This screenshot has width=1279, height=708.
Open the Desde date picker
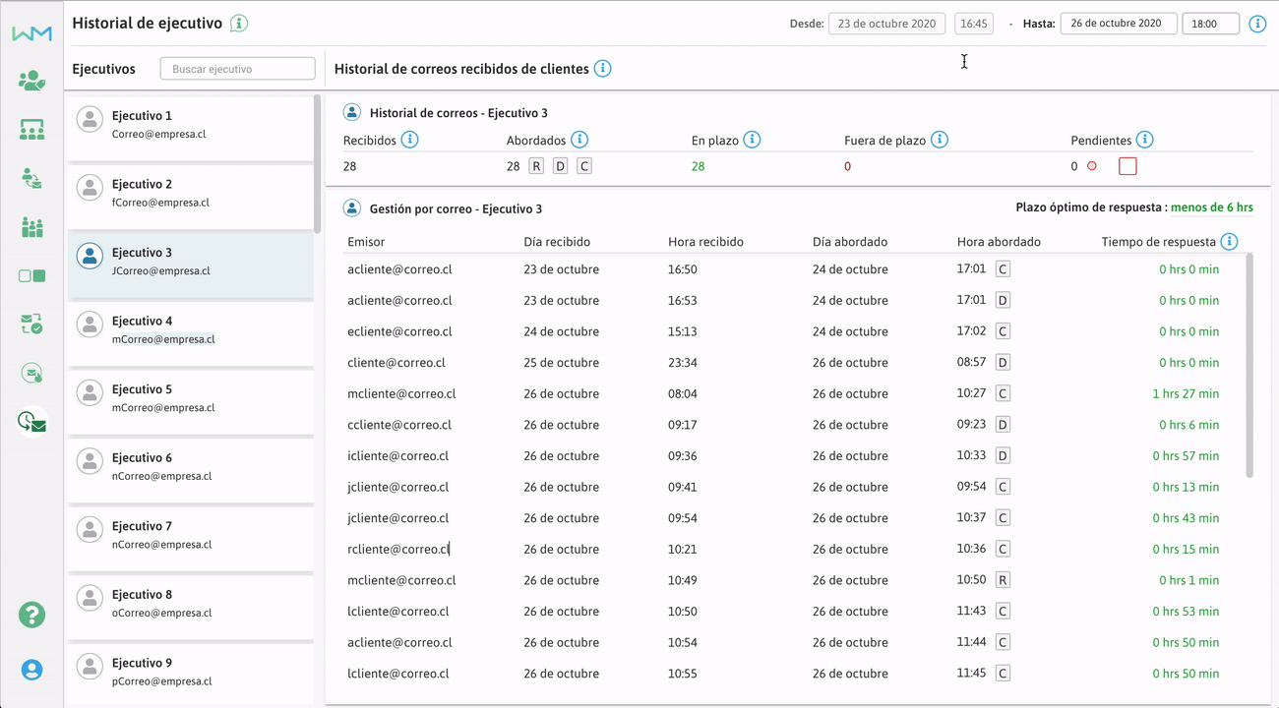tap(886, 24)
